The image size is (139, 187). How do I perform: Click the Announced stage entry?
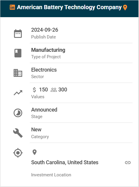click(44, 110)
